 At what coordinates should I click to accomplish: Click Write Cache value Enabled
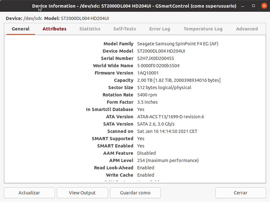(x=146, y=175)
